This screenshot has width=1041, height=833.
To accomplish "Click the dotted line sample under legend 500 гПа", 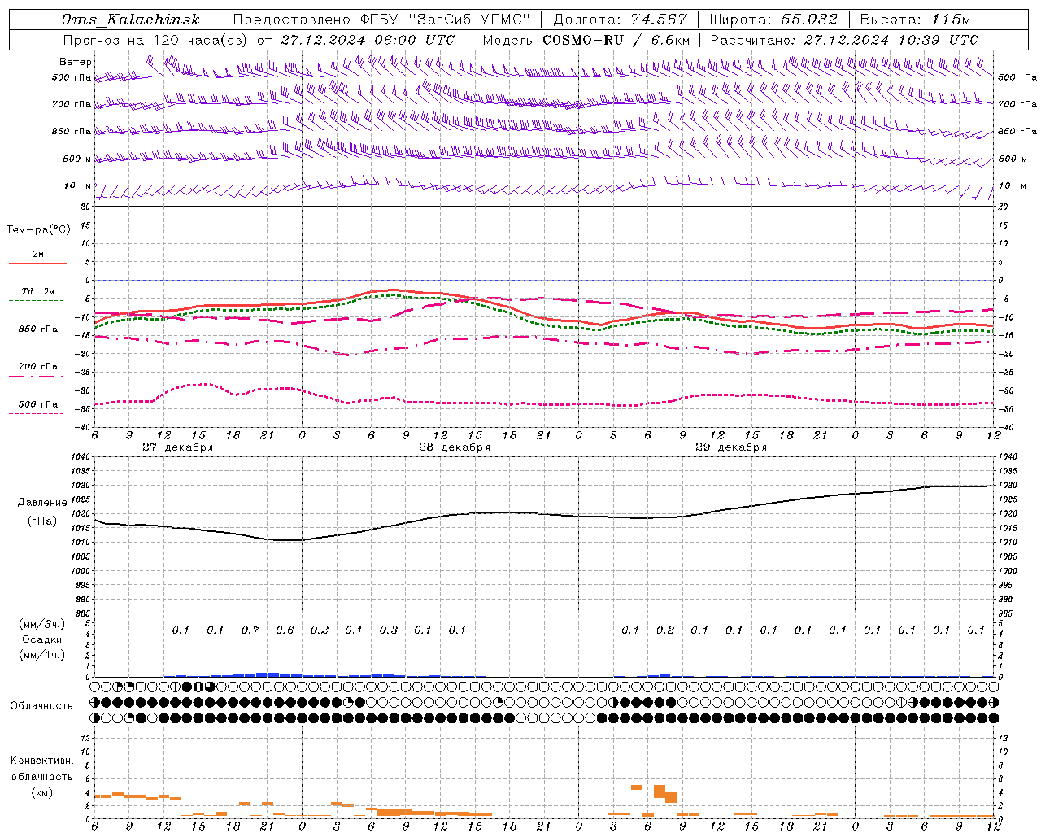I will (37, 413).
